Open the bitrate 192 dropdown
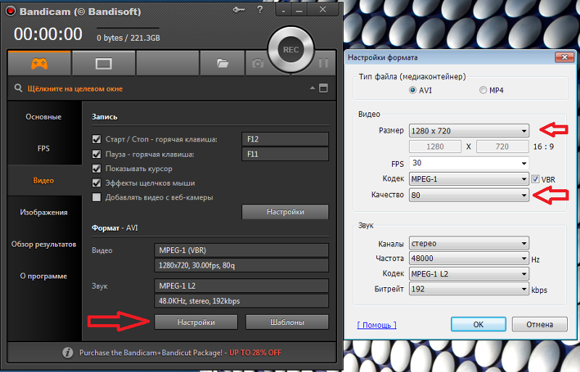580x372 pixels. 468,289
